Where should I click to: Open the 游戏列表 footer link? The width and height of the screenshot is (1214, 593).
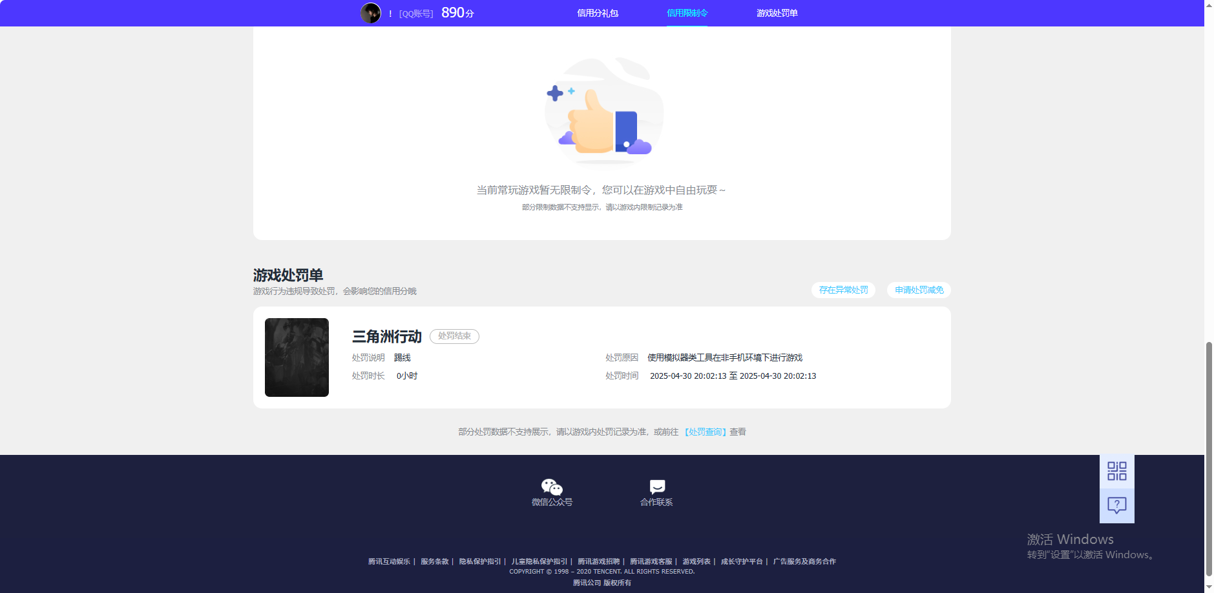[696, 561]
